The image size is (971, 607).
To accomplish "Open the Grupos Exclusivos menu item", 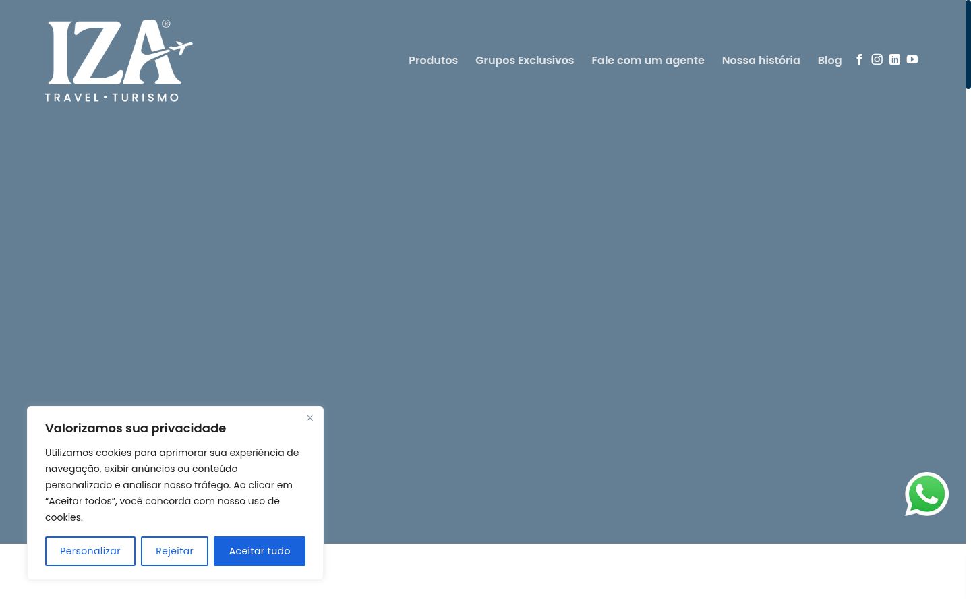I will pos(525,60).
